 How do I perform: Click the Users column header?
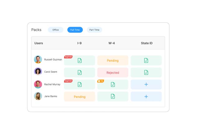39,43
